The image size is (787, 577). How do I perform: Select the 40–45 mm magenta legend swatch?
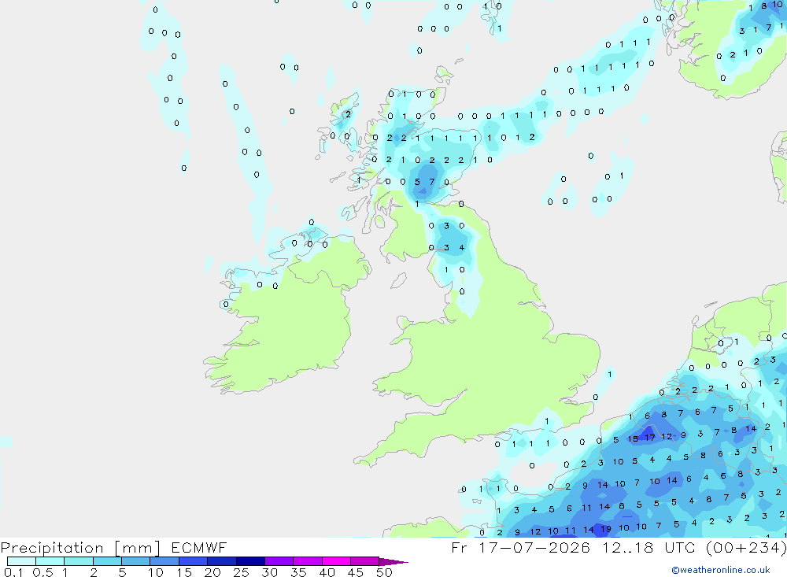point(336,561)
